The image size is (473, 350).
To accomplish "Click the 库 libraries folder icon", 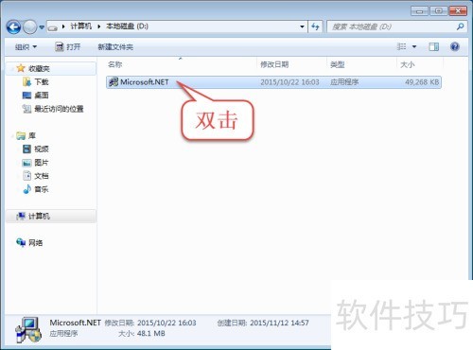I will pyautogui.click(x=21, y=135).
